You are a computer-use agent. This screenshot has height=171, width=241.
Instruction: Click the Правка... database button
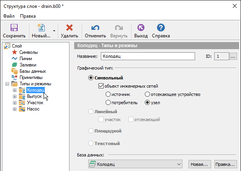[225, 164]
